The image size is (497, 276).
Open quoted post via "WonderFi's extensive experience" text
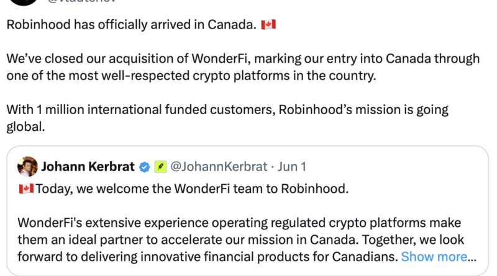pos(239,223)
